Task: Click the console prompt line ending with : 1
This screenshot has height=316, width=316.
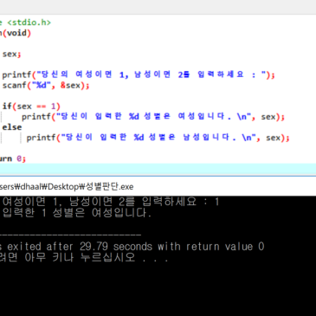Action: [x=110, y=202]
